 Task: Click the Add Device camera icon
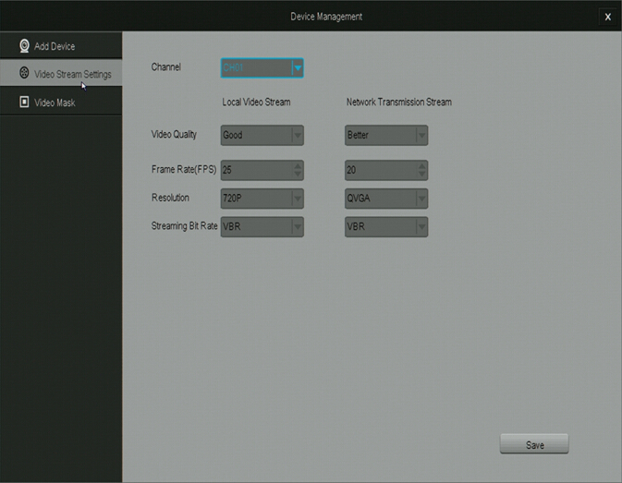[x=24, y=46]
